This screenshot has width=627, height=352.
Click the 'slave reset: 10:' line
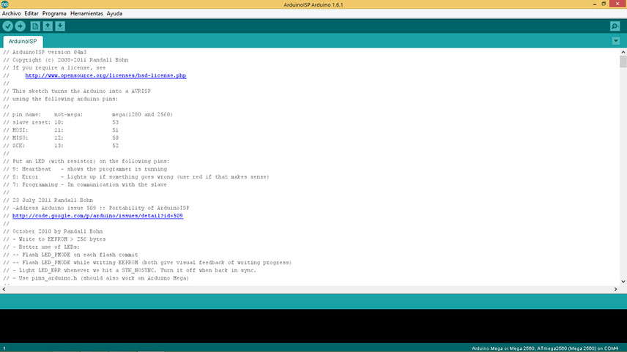click(x=61, y=122)
